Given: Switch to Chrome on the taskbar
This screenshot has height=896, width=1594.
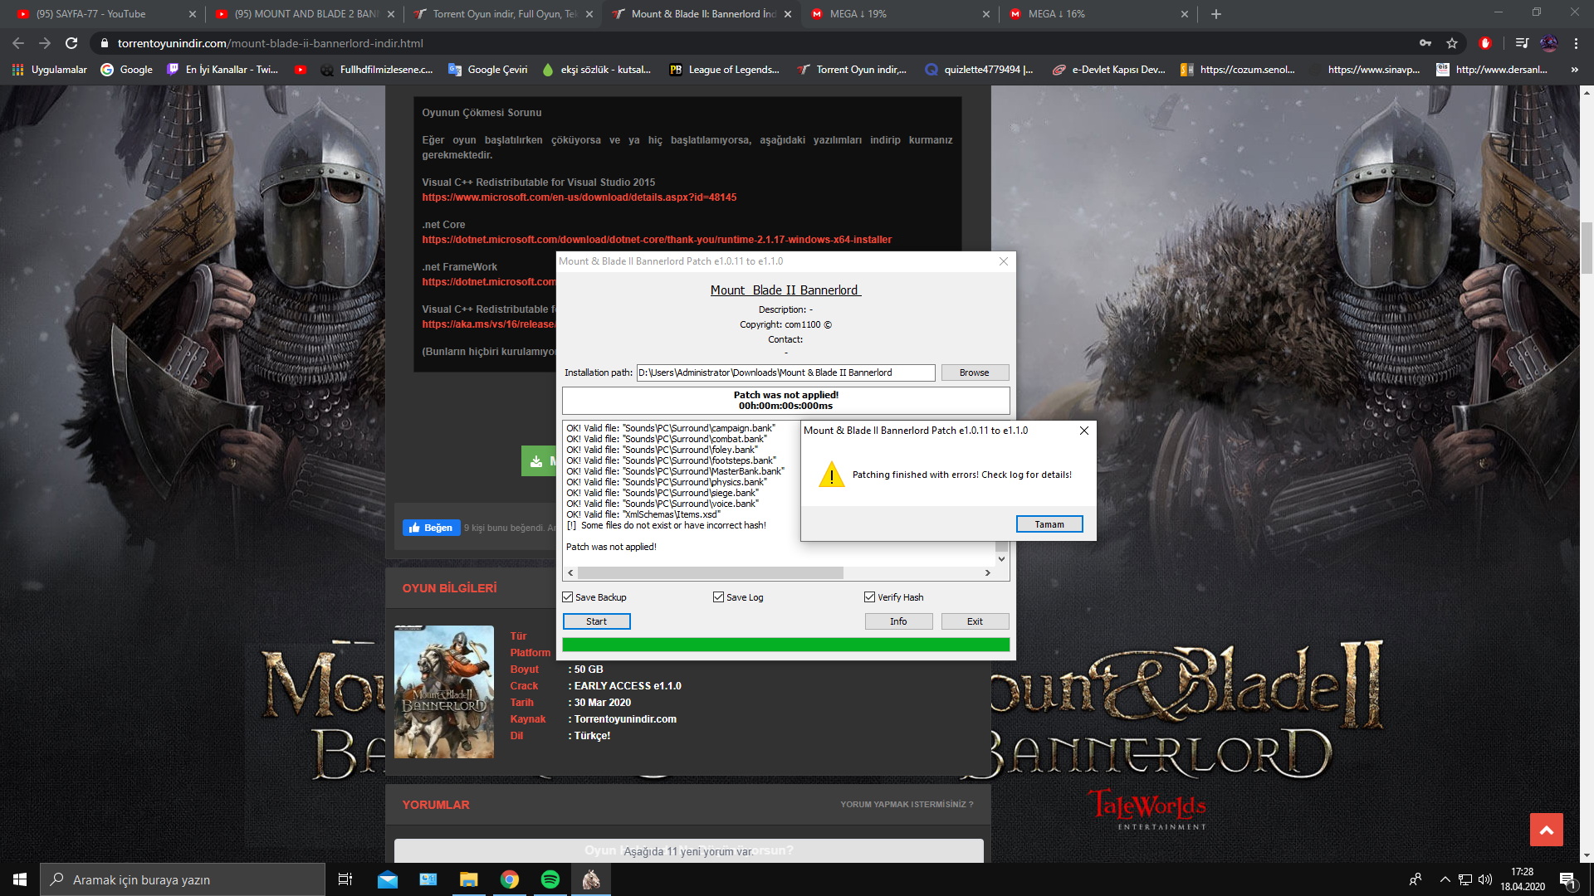Looking at the screenshot, I should point(510,879).
